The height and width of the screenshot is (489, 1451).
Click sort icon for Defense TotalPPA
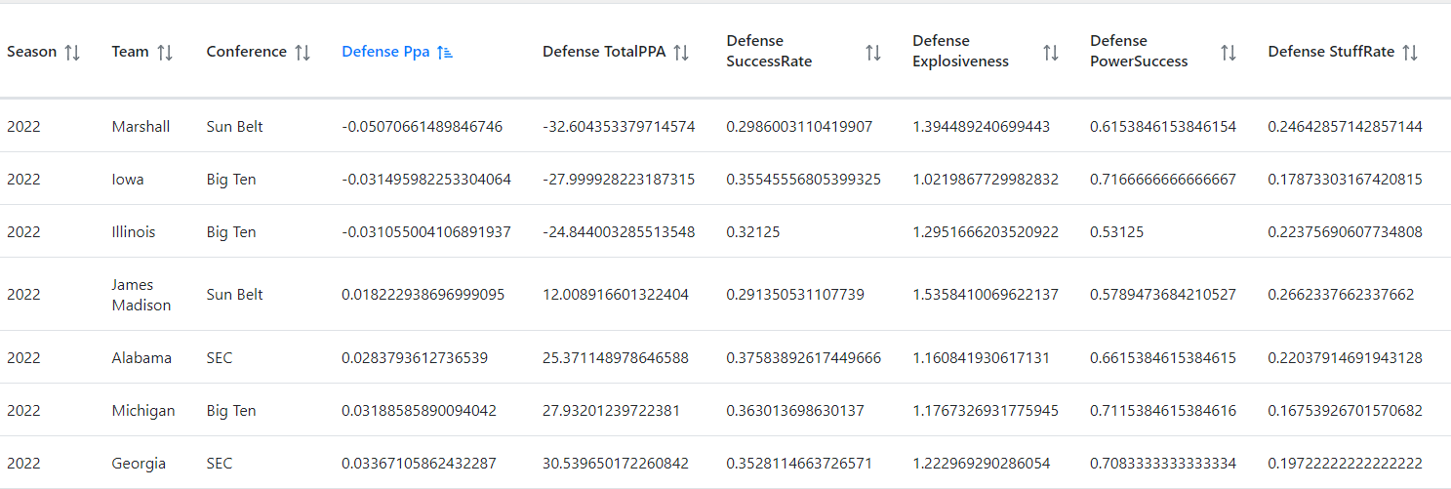coord(681,53)
